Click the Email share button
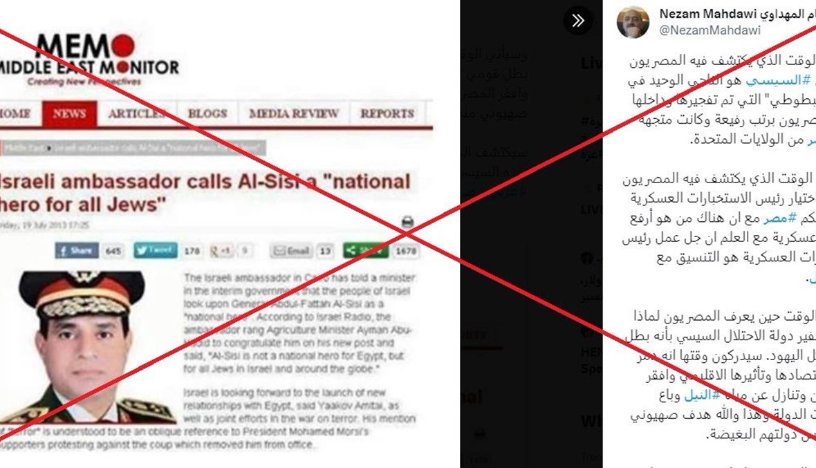 291,251
